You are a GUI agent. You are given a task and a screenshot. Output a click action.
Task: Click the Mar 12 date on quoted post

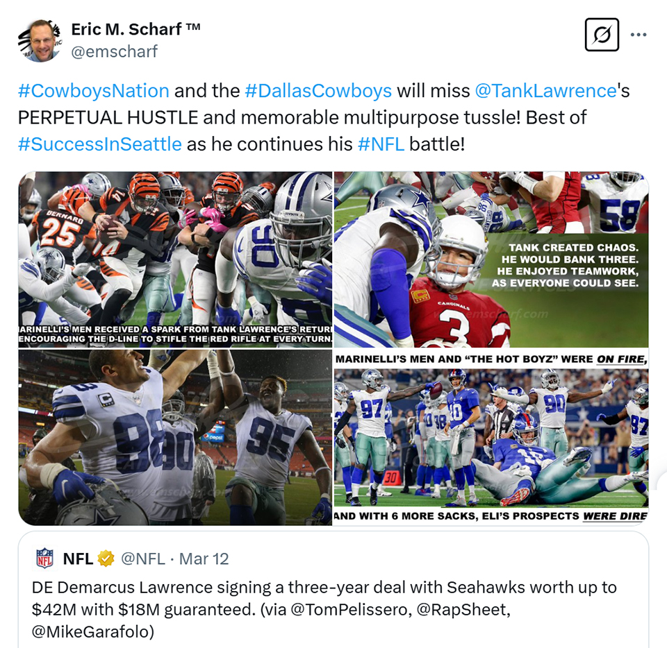(204, 559)
